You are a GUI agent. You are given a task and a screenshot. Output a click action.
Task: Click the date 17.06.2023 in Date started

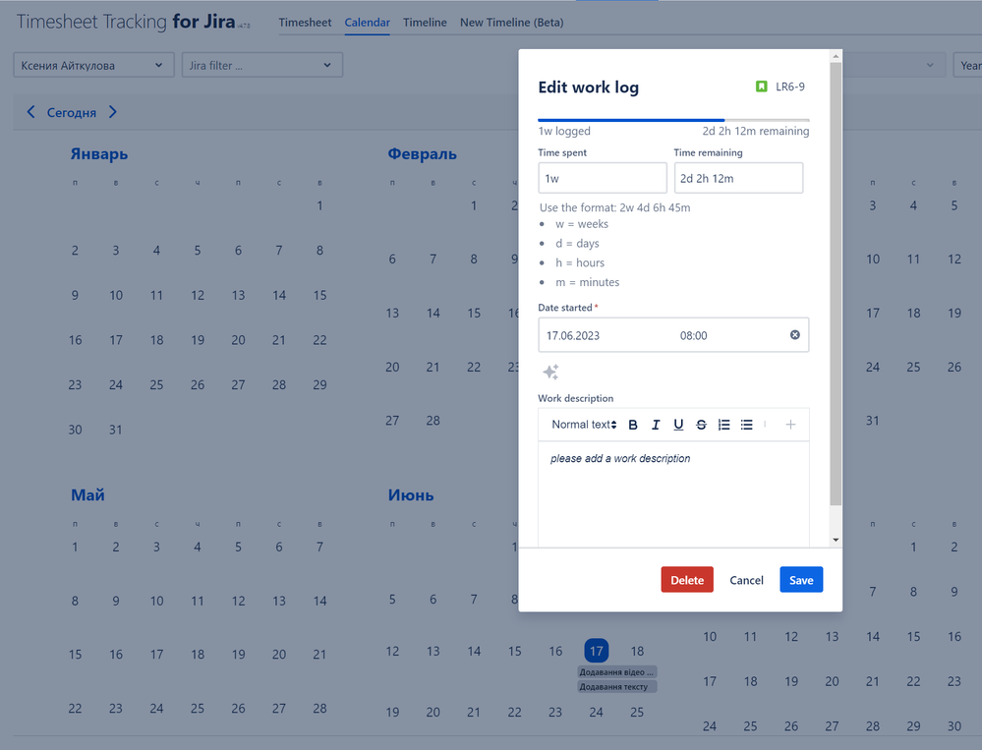572,335
